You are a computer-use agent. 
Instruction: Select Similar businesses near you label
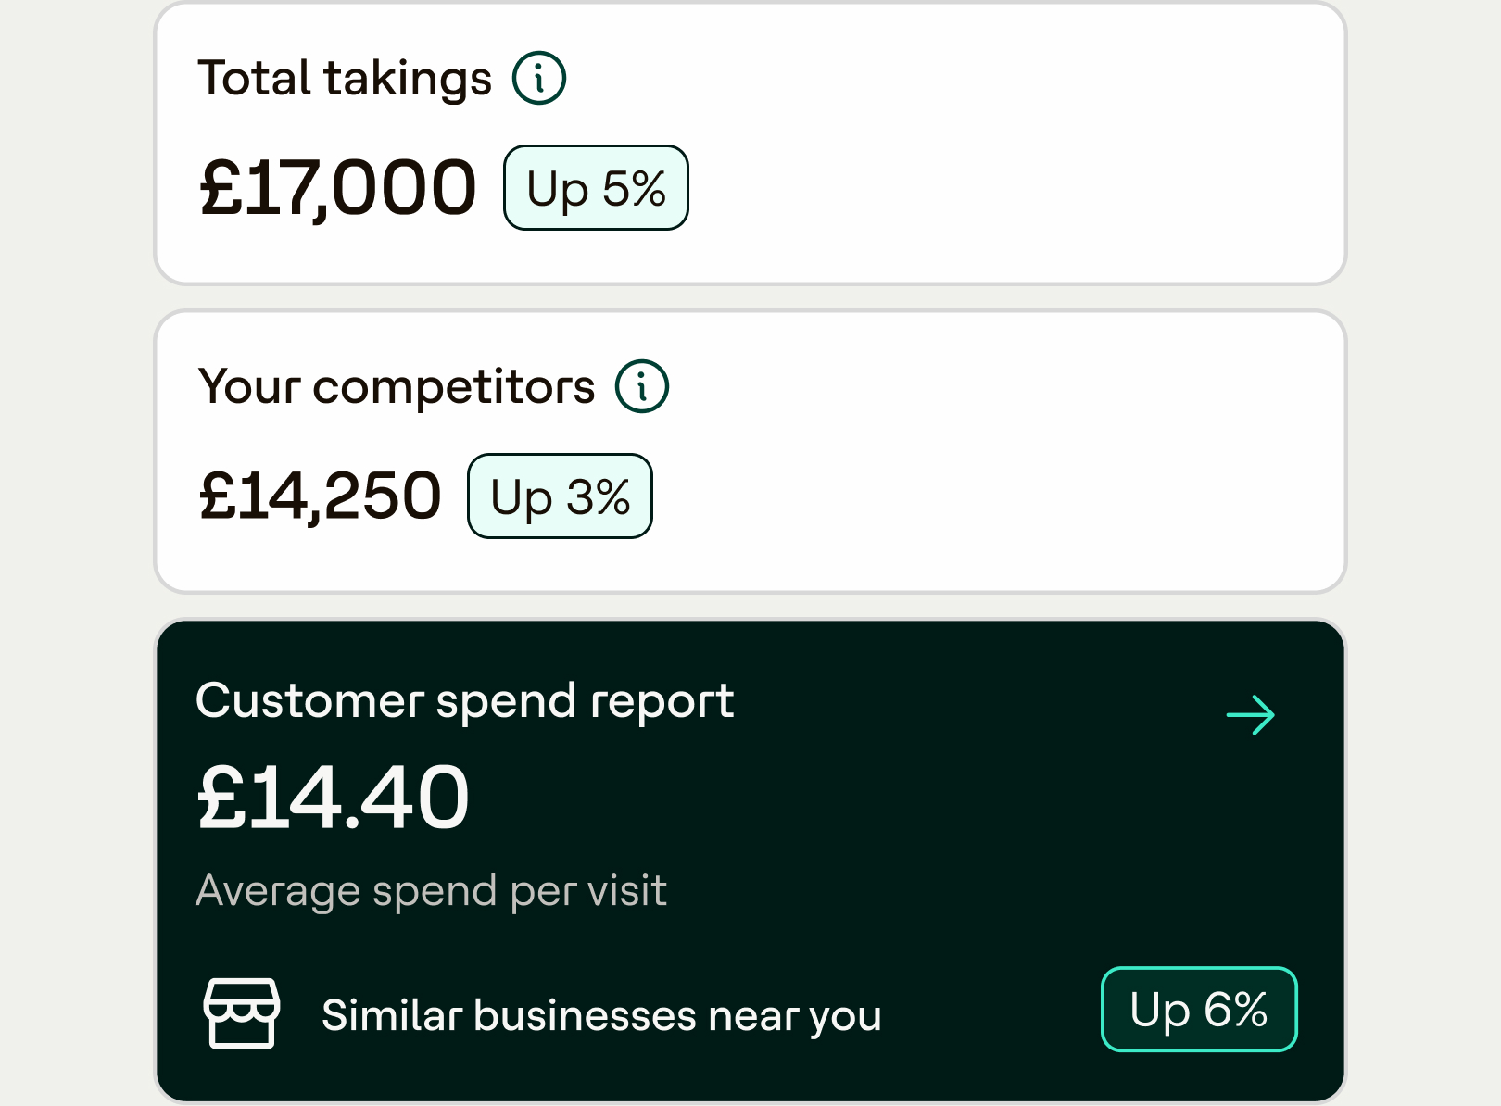click(x=601, y=1015)
